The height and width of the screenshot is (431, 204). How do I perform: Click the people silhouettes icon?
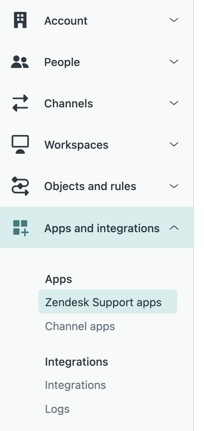[x=20, y=62]
